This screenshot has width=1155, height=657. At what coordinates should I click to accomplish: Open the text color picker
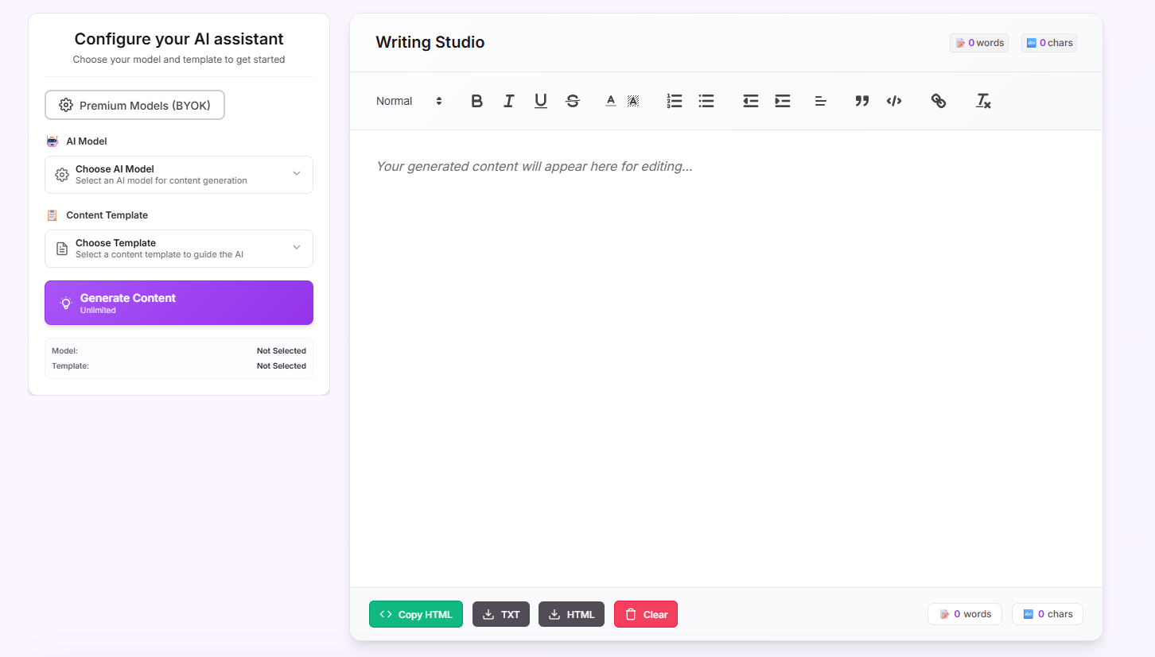pos(611,101)
